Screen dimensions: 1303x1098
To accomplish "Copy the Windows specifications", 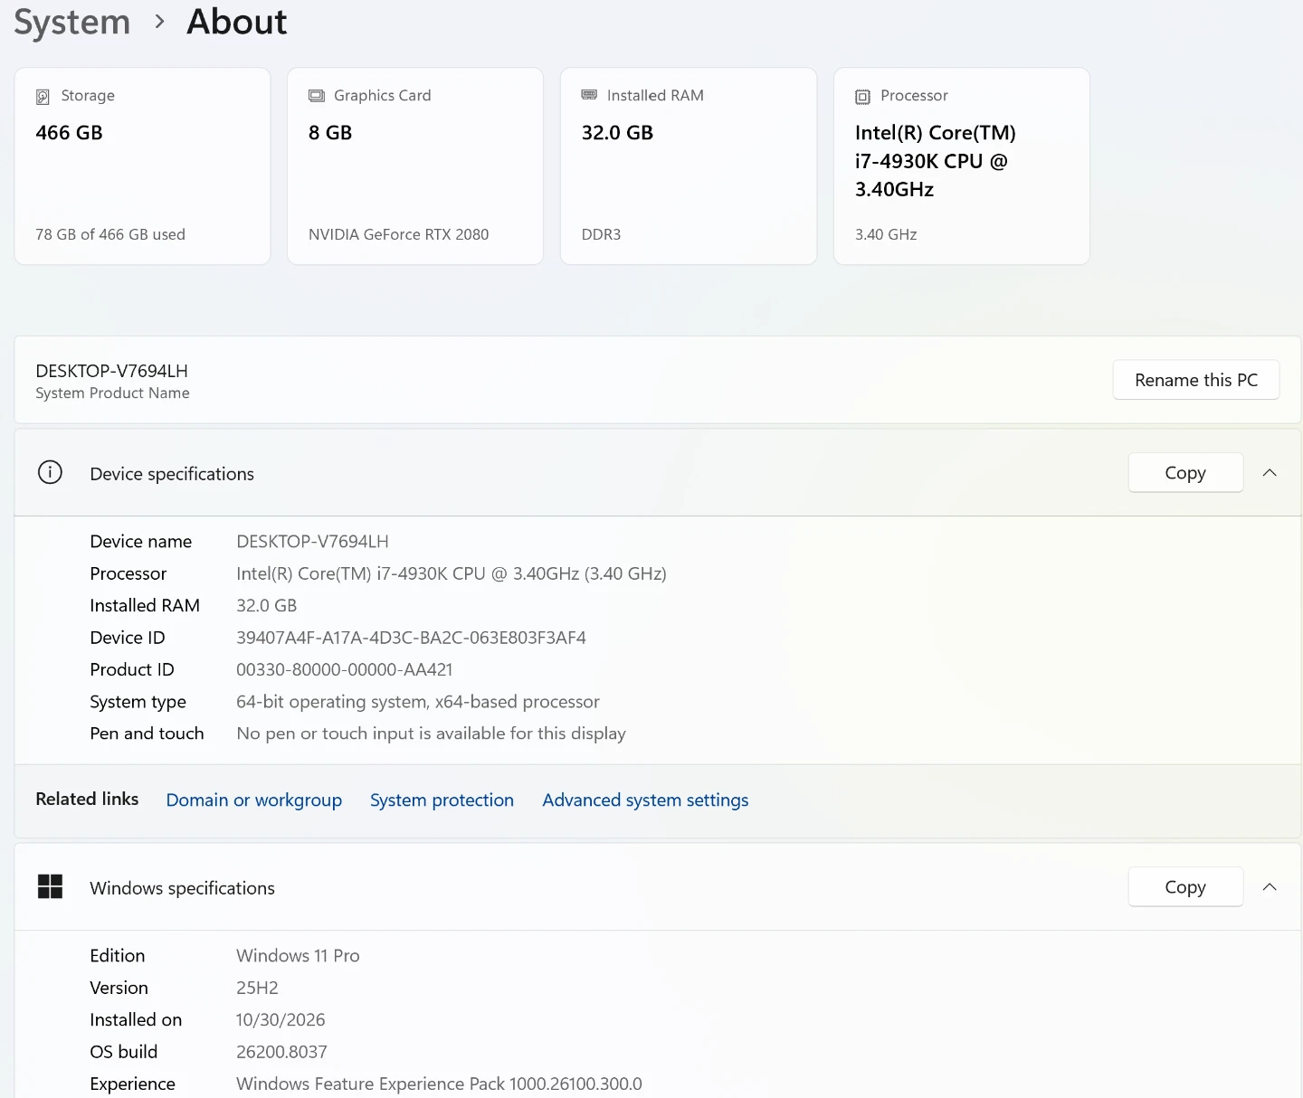I will point(1185,886).
